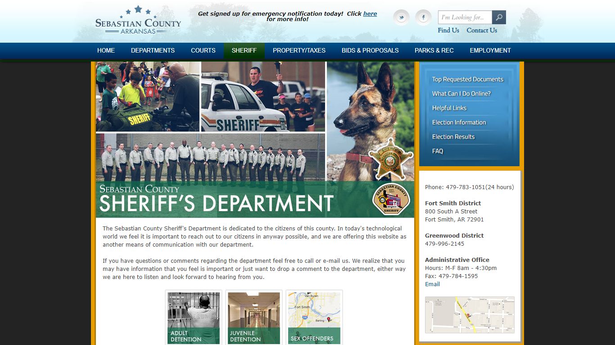Select the Greenwood District number 479-996-2145
Viewport: 615px width, 345px height.
444,243
